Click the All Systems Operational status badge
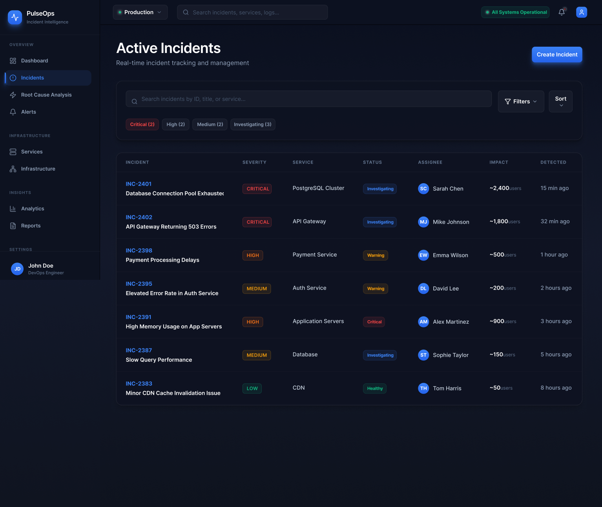The image size is (602, 507). [515, 12]
